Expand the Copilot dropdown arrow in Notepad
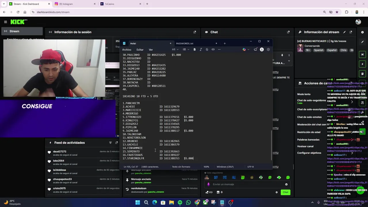 [248, 49]
